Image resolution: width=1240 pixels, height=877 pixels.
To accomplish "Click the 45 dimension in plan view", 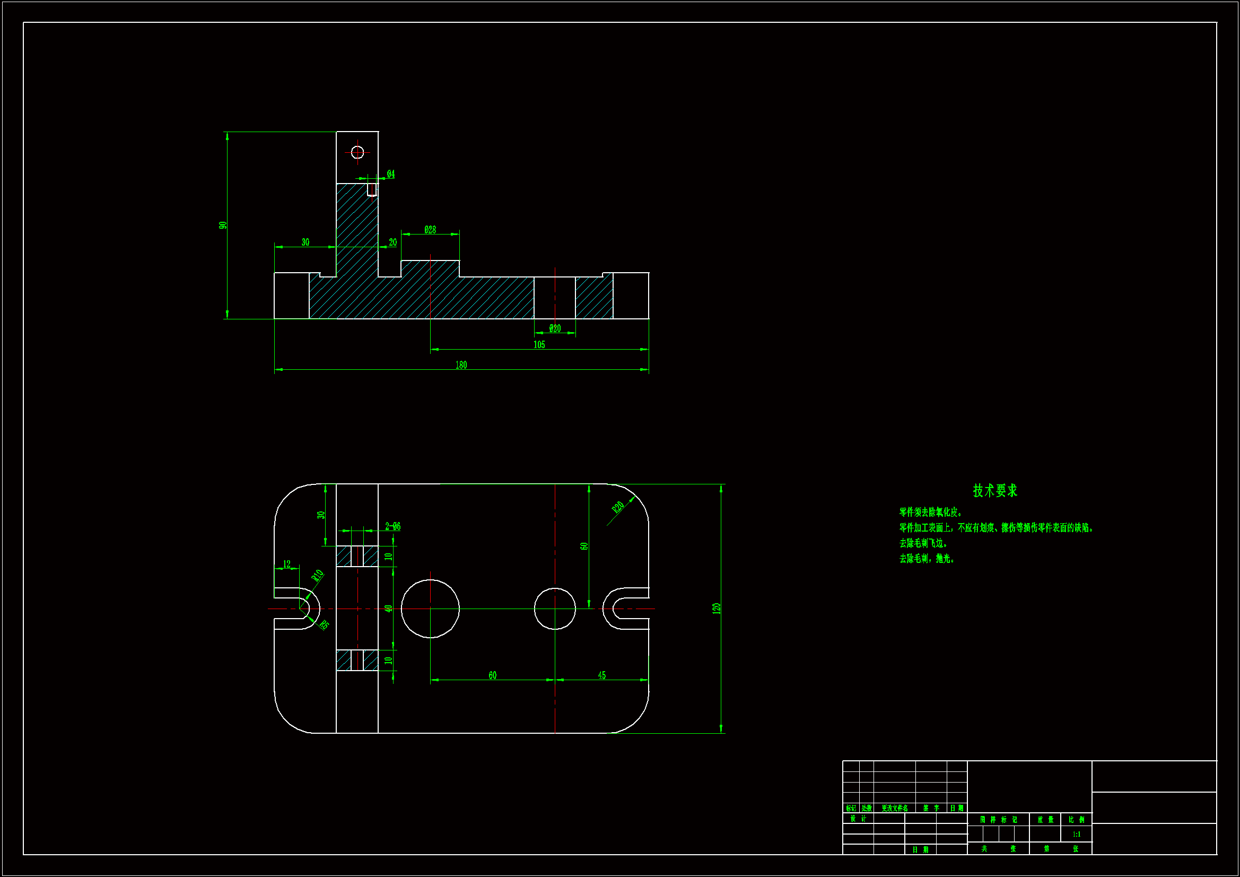I will pos(601,675).
